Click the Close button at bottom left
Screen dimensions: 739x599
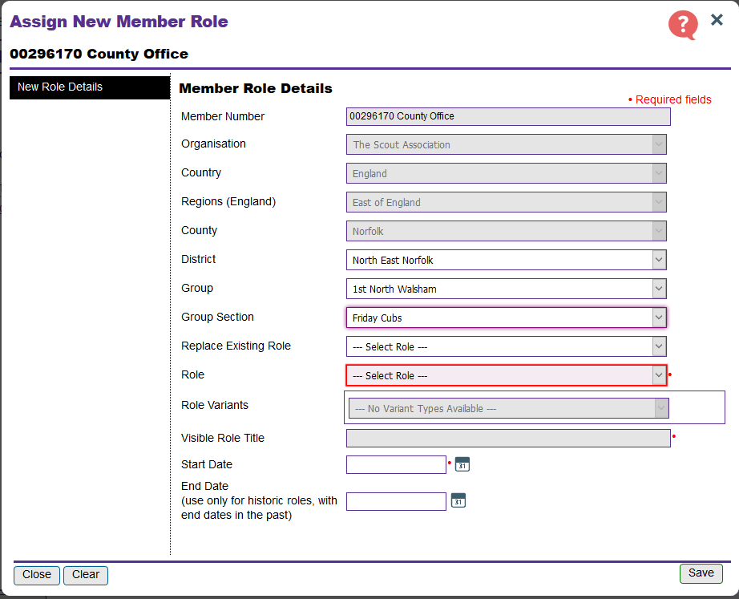point(37,574)
